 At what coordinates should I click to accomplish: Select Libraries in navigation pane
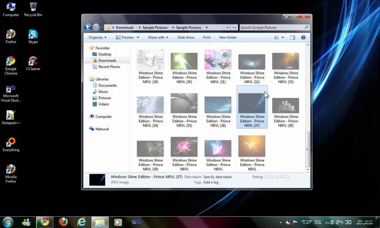pos(102,79)
